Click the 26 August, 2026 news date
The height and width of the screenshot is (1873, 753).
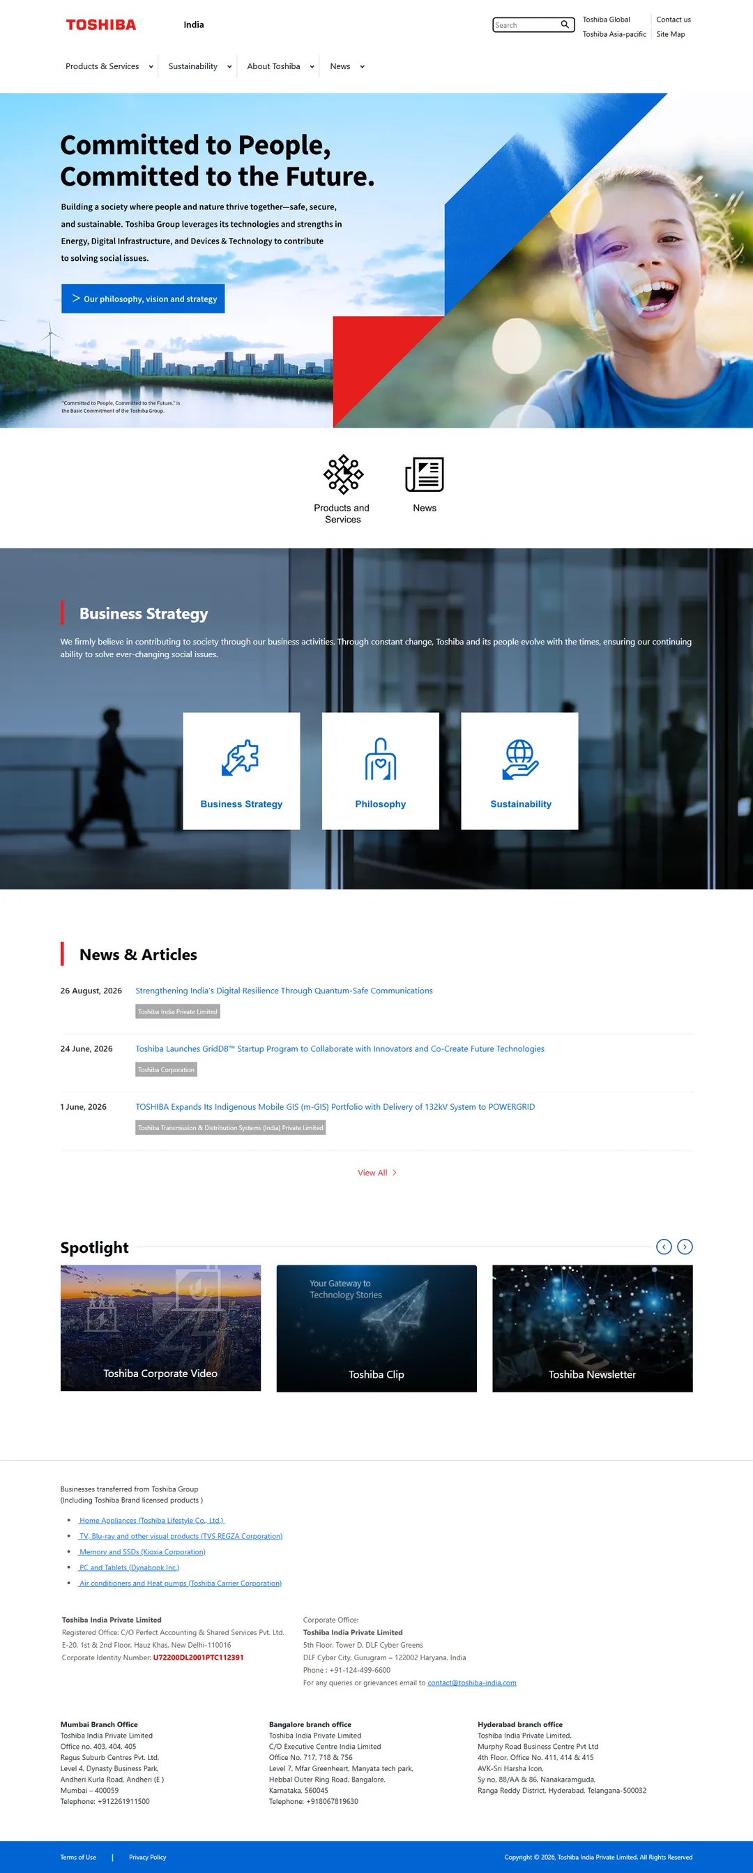pyautogui.click(x=91, y=991)
